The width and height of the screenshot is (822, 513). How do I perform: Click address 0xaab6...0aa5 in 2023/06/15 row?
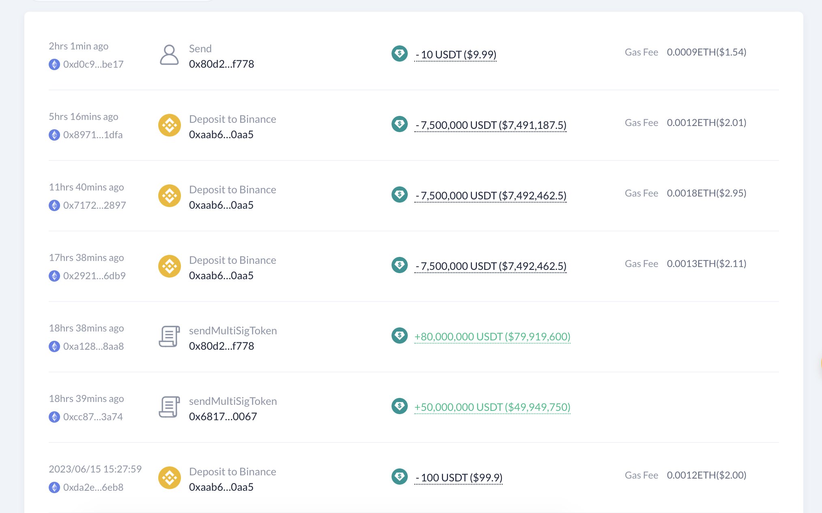(222, 487)
